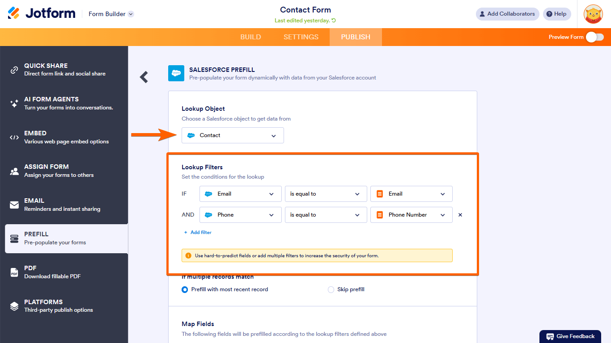Open the Embed code icon in sidebar
Screen dimensions: 611x343
[x=14, y=138]
